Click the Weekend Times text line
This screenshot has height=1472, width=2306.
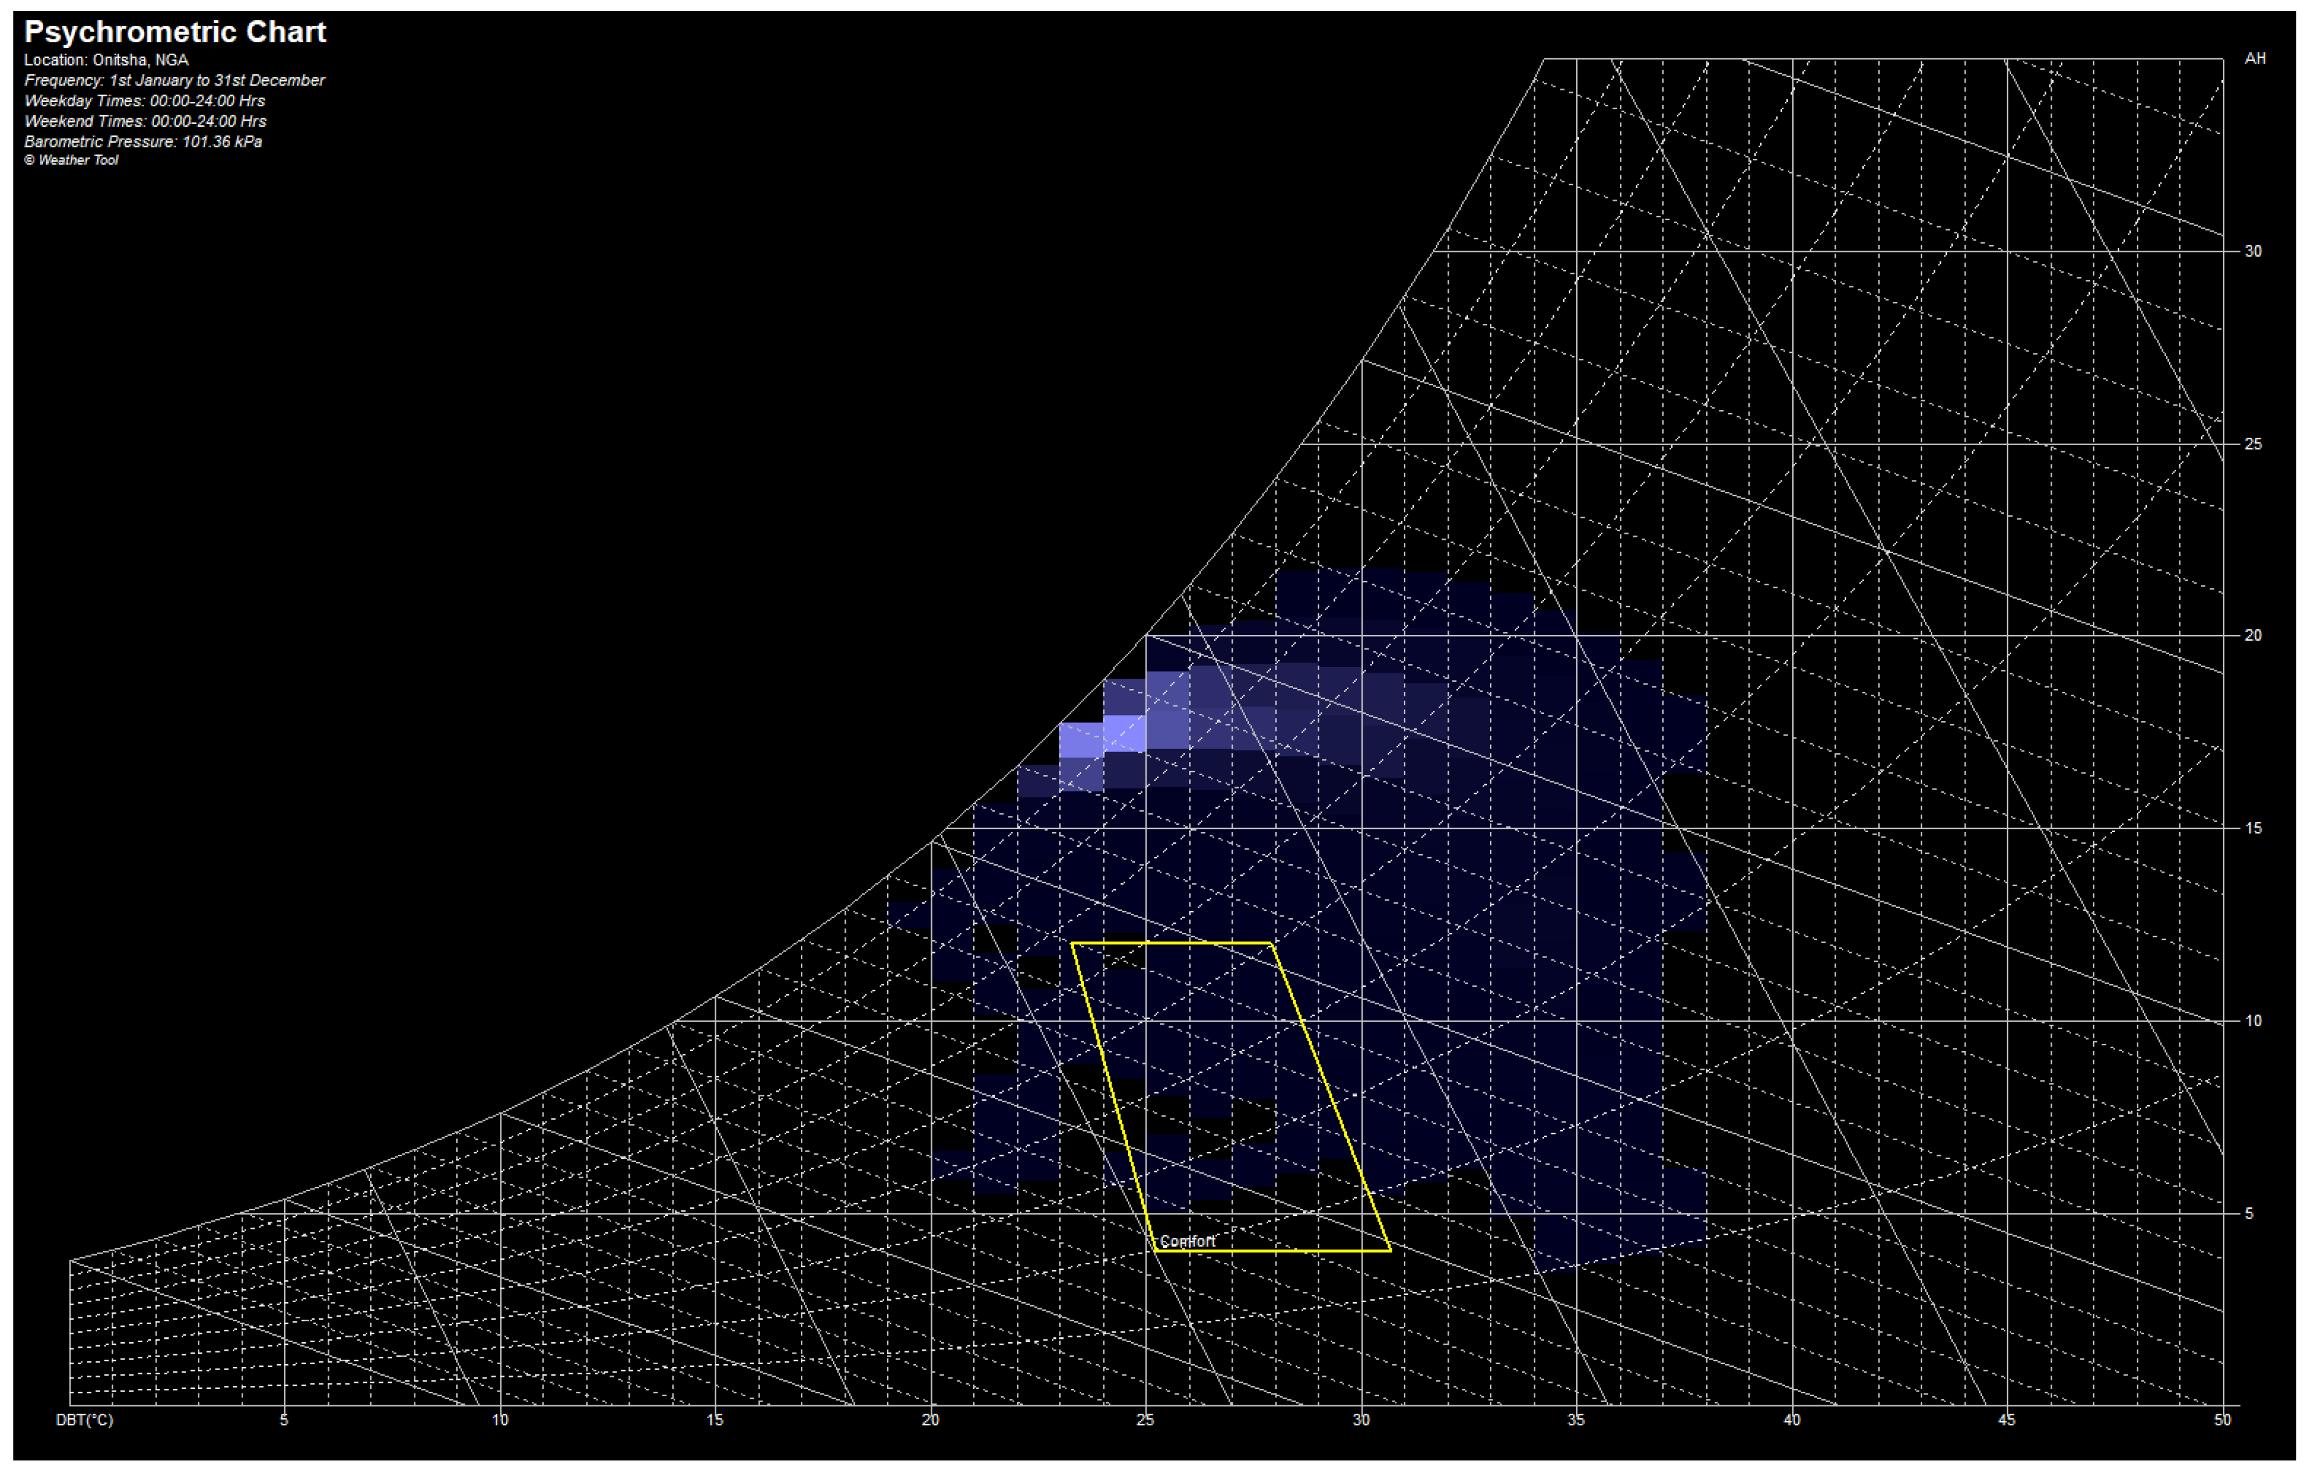(x=146, y=121)
